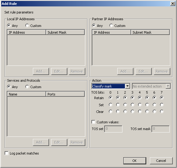Choose Set for TOS bit 0
This screenshot has width=177, height=168.
coord(111,105)
